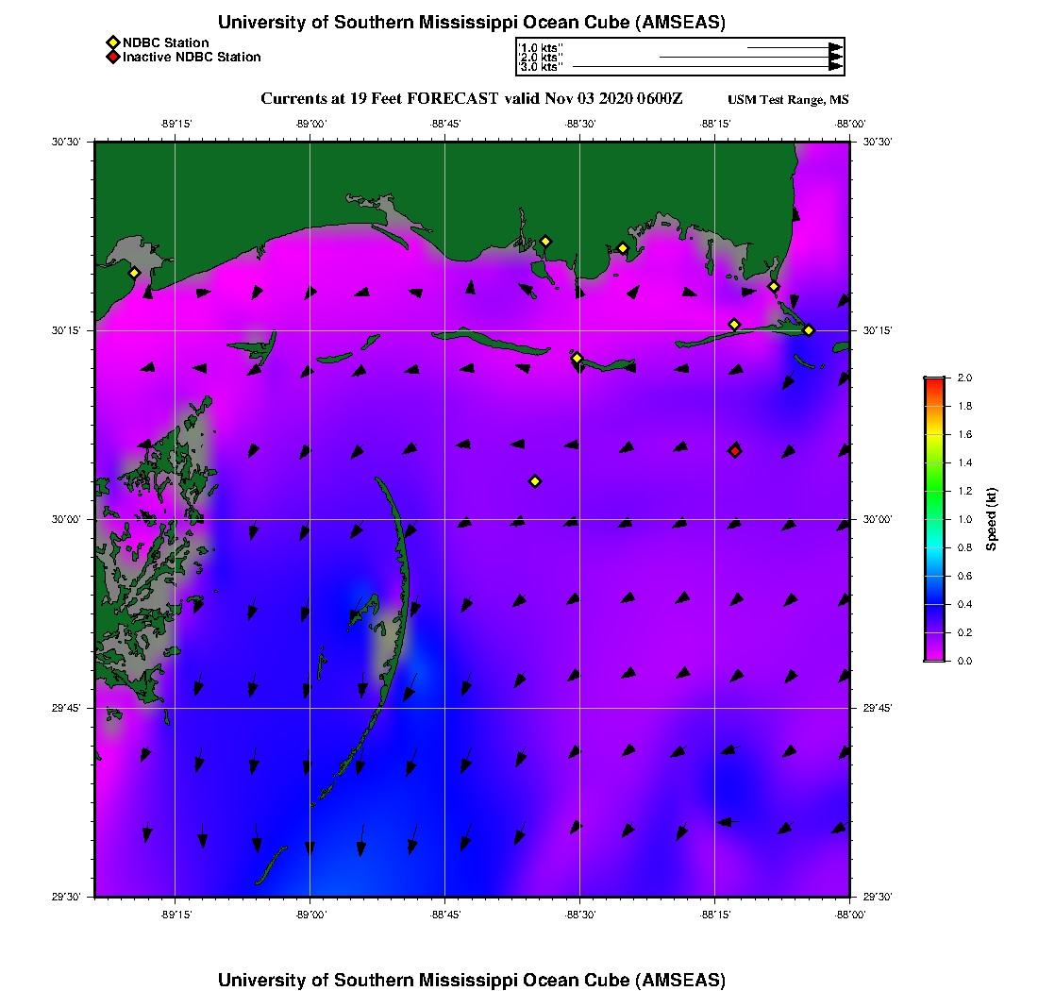The image size is (1038, 991).
Task: Select the red inactive station marker on the map
Action: [x=735, y=451]
